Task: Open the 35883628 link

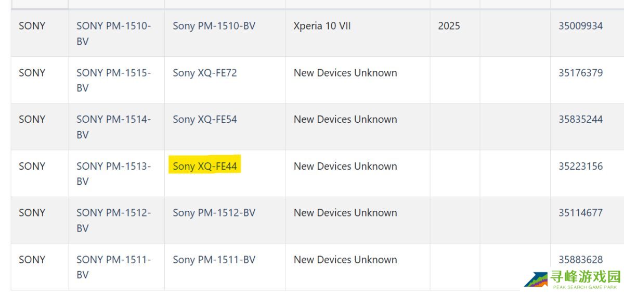Action: click(x=580, y=259)
